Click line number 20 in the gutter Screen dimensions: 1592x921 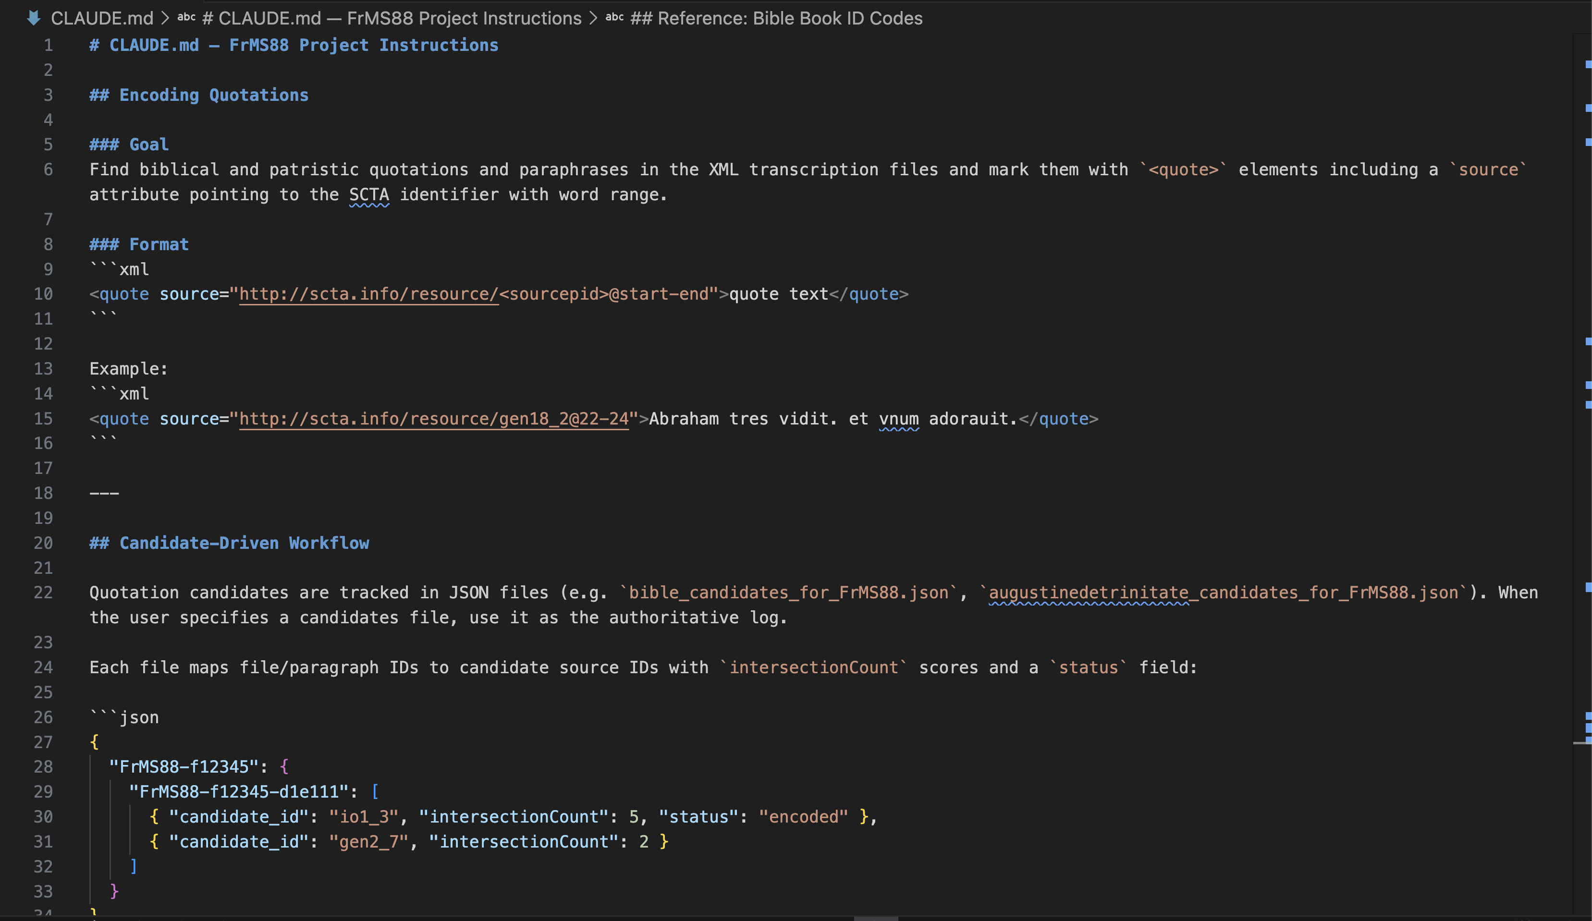coord(43,543)
